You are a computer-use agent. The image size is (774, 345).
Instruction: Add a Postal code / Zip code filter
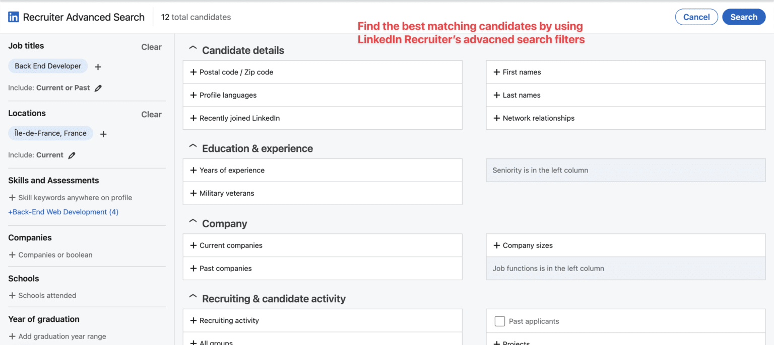(x=236, y=72)
